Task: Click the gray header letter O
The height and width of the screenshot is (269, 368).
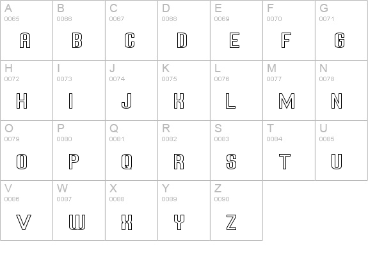Action: pyautogui.click(x=9, y=128)
